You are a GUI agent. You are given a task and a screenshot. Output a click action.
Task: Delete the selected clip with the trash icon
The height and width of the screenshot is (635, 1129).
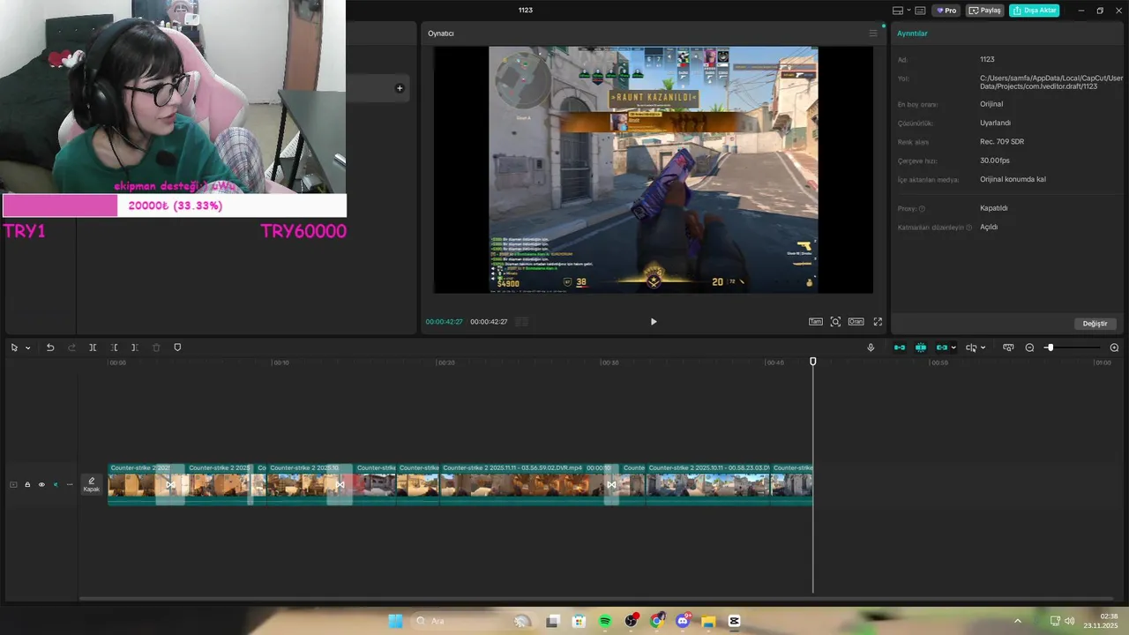[156, 347]
